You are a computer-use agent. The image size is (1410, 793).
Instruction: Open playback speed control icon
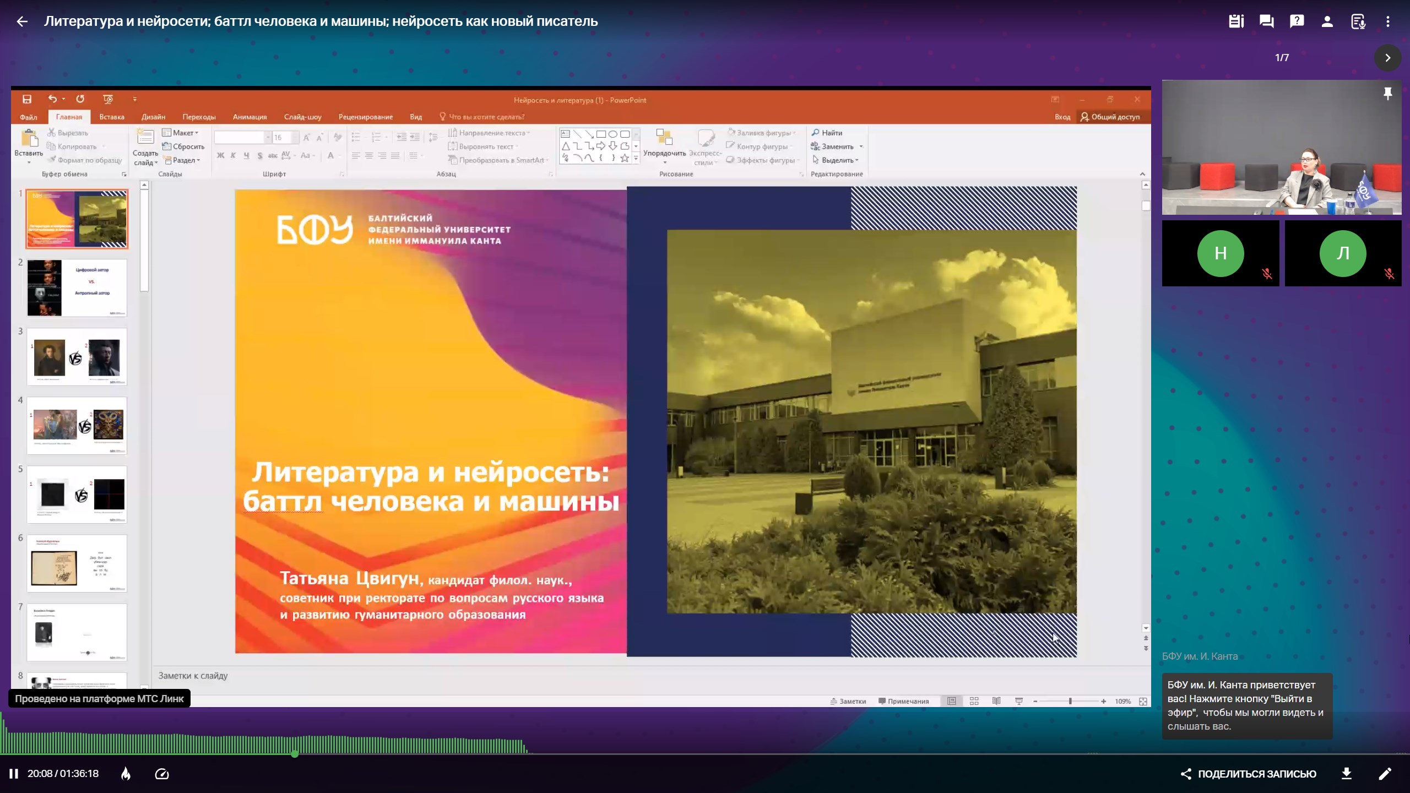tap(162, 774)
